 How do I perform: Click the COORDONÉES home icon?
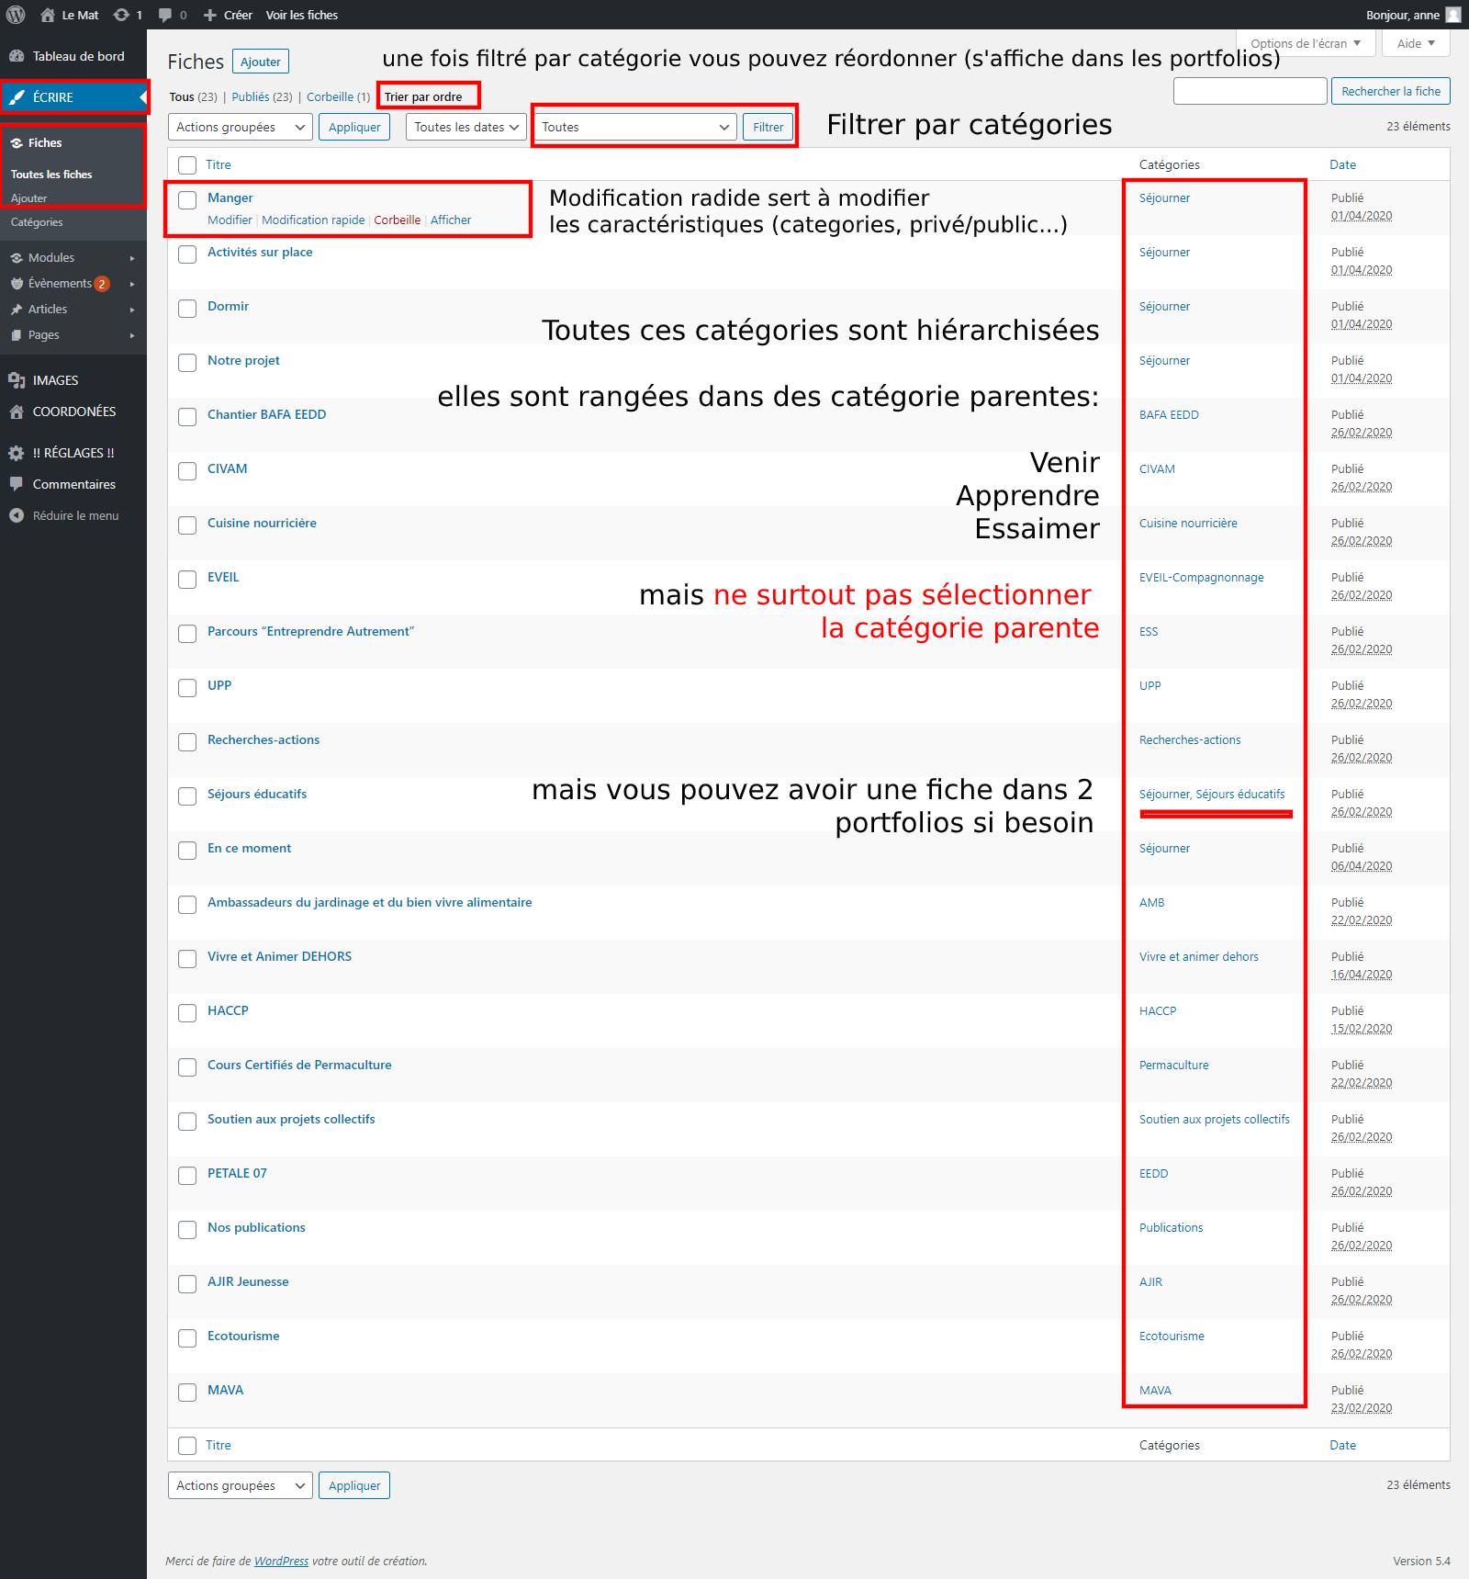click(17, 412)
